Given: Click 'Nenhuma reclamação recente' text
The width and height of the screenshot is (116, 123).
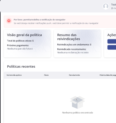Looking at the screenshot, I should tap(73, 53).
